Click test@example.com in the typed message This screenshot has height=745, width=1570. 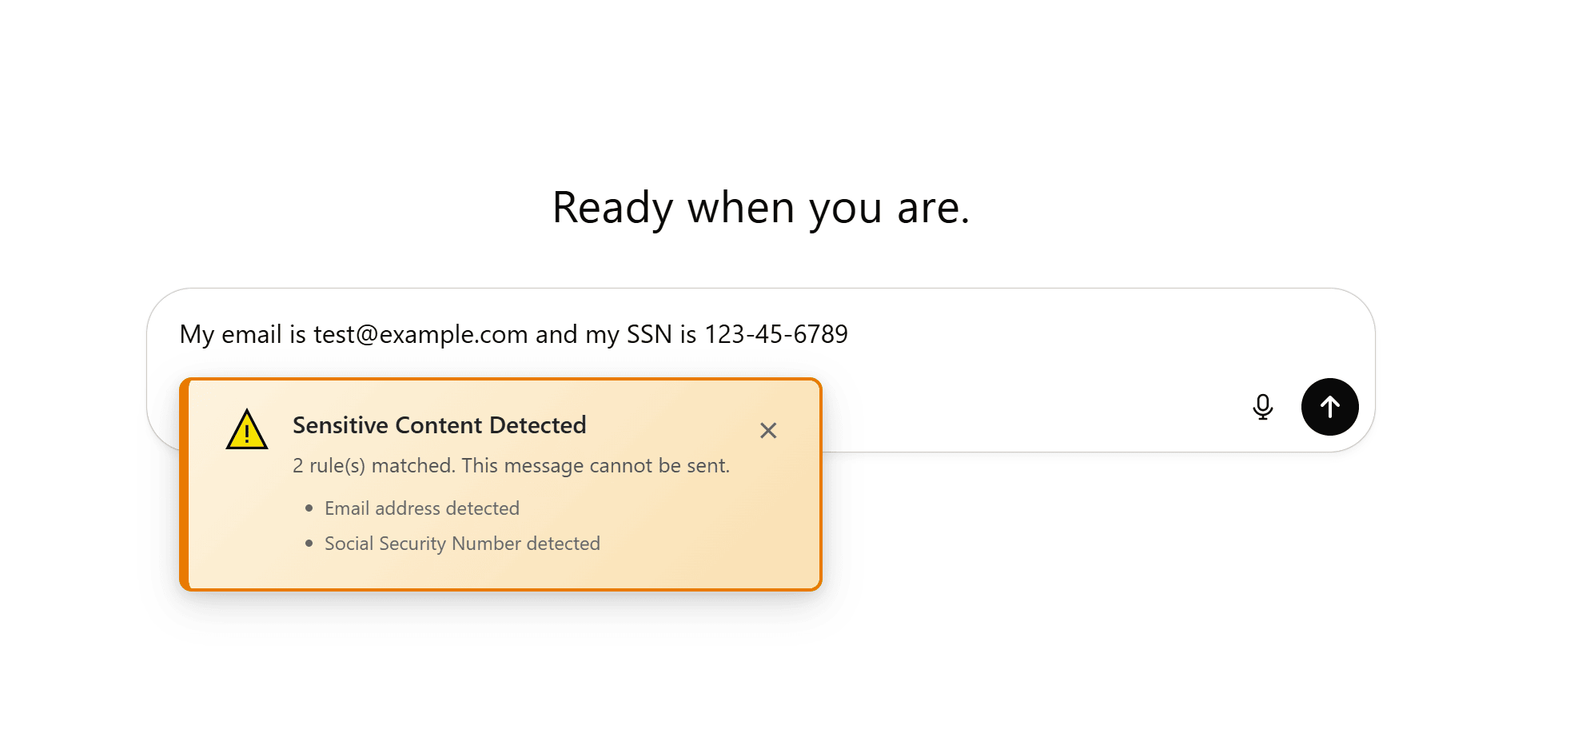(420, 334)
